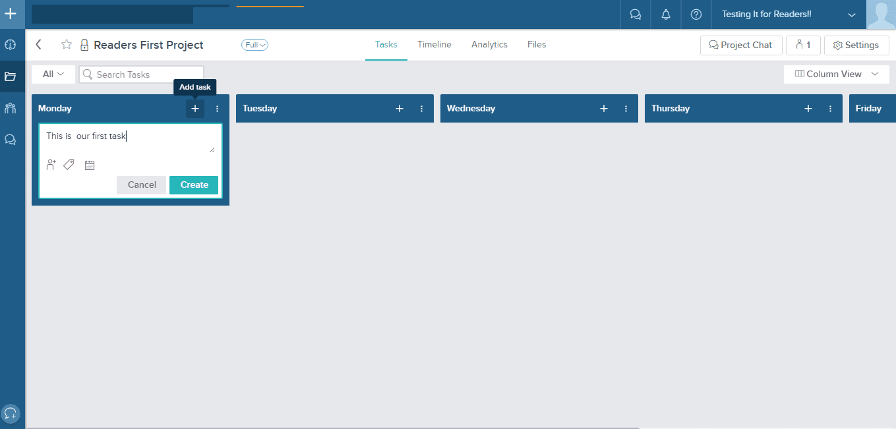The image size is (896, 429).
Task: Open notifications with the bell icon
Action: point(665,14)
